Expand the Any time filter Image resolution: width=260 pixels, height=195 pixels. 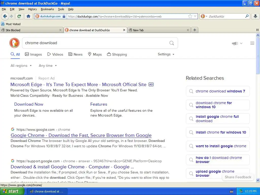tap(48, 66)
